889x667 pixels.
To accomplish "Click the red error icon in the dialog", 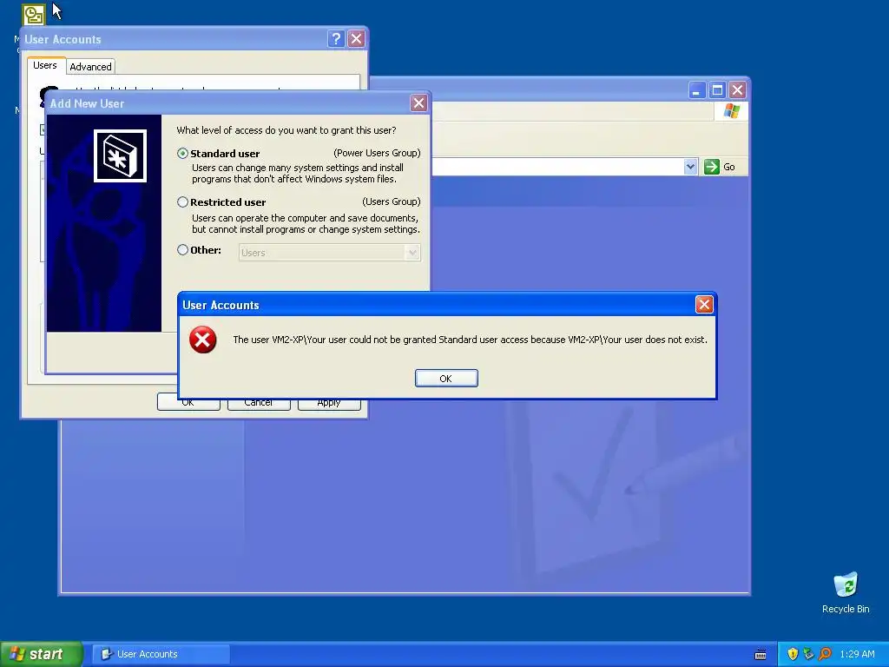I will click(203, 340).
